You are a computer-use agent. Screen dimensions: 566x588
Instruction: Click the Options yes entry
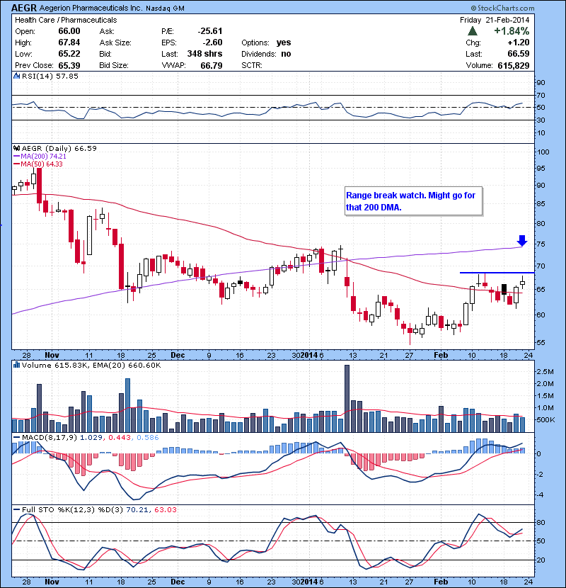click(266, 43)
